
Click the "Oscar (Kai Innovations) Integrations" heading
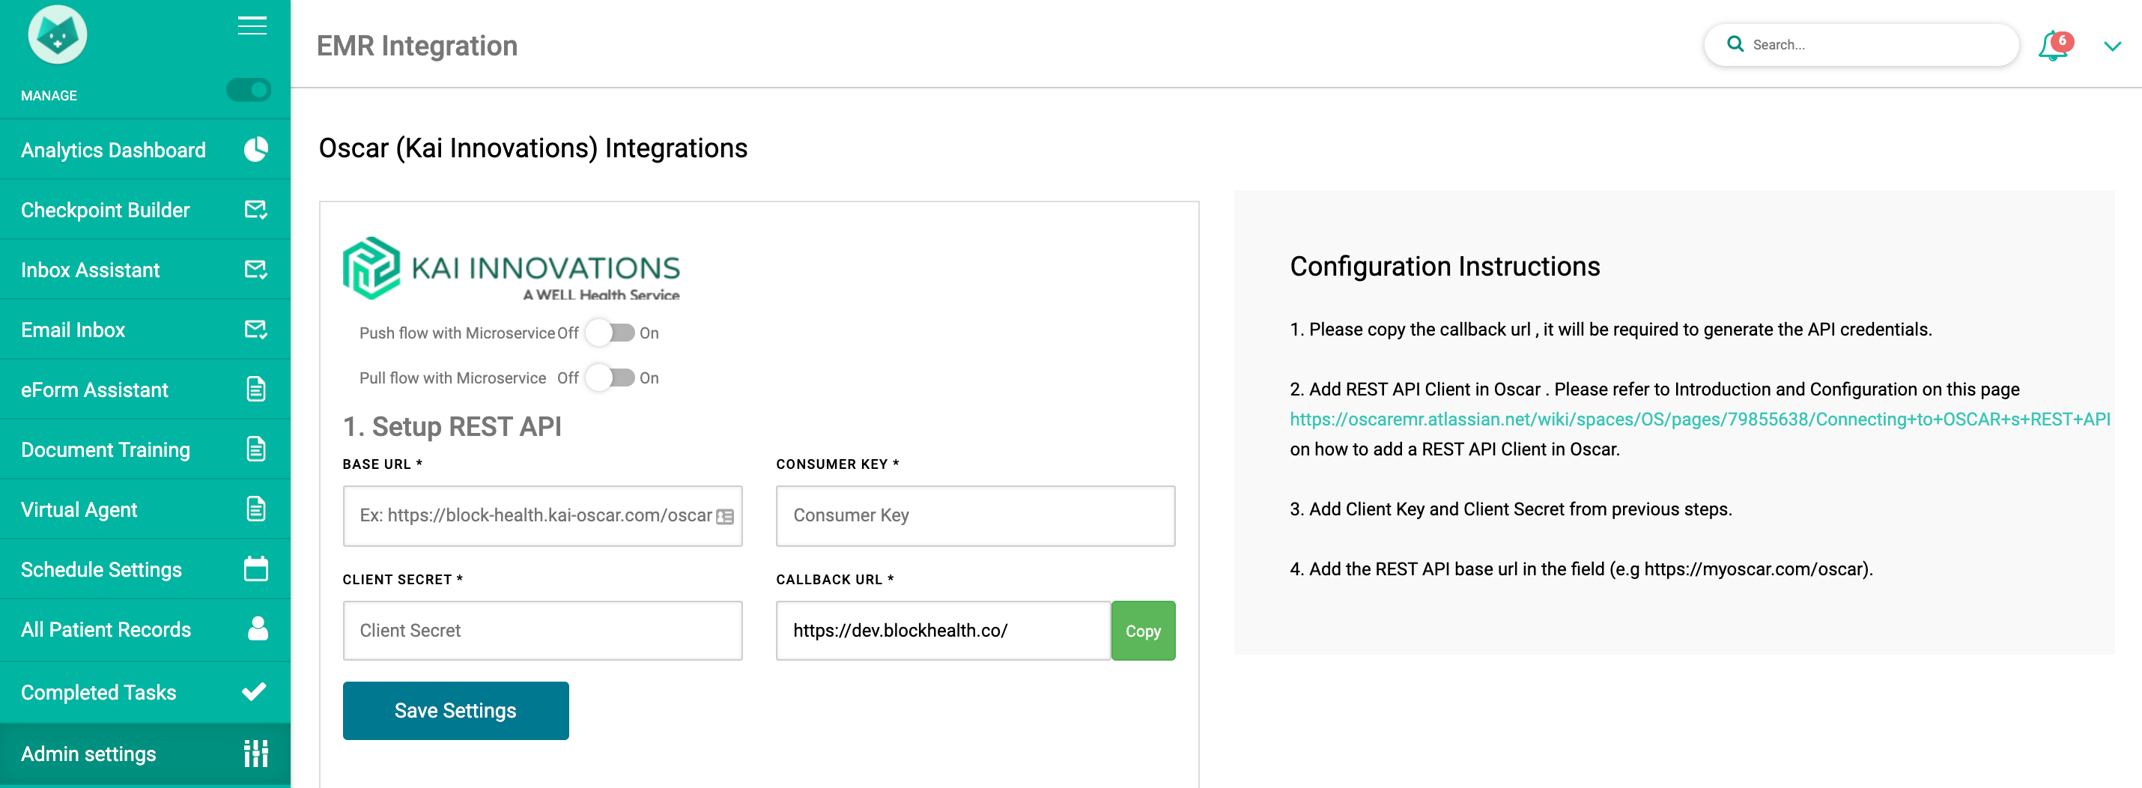point(533,148)
